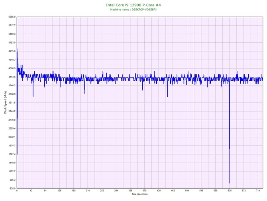Click the 905.3 axis label
Viewport: 267px width, 201px height.
(12, 180)
